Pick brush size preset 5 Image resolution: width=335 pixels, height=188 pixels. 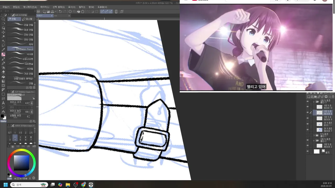(x=20, y=138)
